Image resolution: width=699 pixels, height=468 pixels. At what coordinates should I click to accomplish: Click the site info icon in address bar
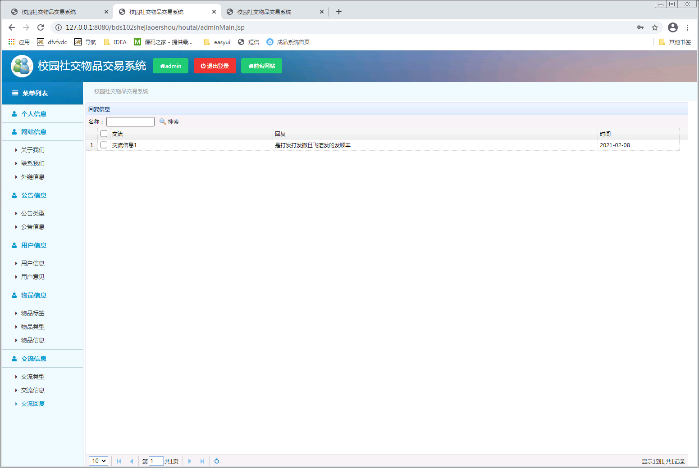59,27
